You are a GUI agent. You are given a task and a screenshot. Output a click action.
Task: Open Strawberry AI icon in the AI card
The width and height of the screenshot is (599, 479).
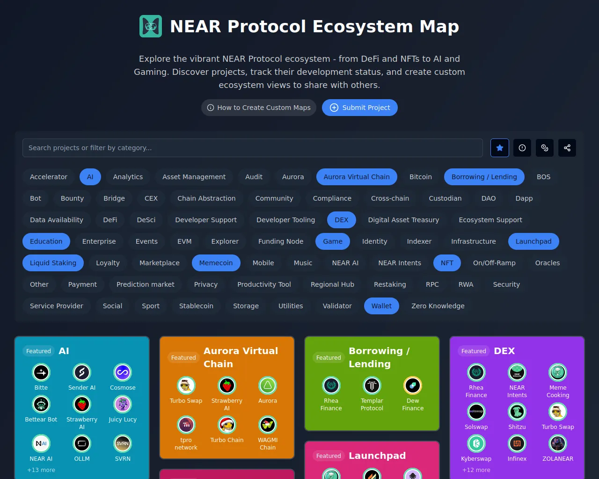click(x=82, y=404)
